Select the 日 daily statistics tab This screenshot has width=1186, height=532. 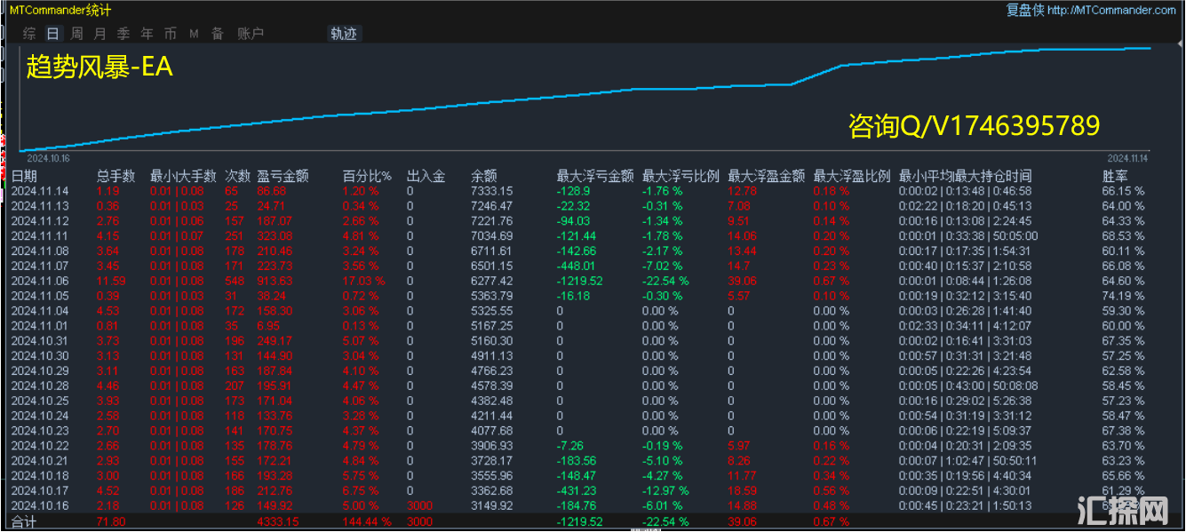(x=53, y=34)
